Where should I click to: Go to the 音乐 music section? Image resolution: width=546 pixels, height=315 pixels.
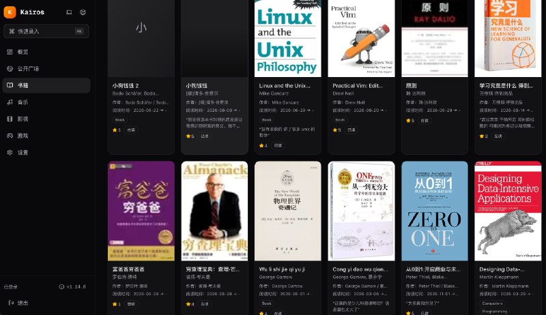tap(46, 102)
